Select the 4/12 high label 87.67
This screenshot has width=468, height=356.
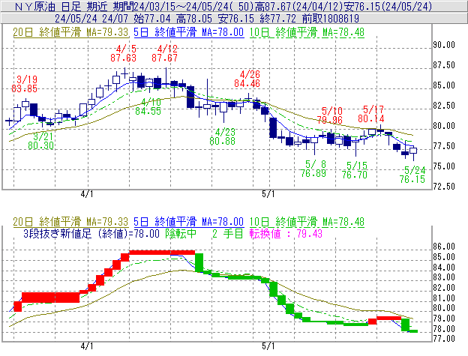pos(164,53)
